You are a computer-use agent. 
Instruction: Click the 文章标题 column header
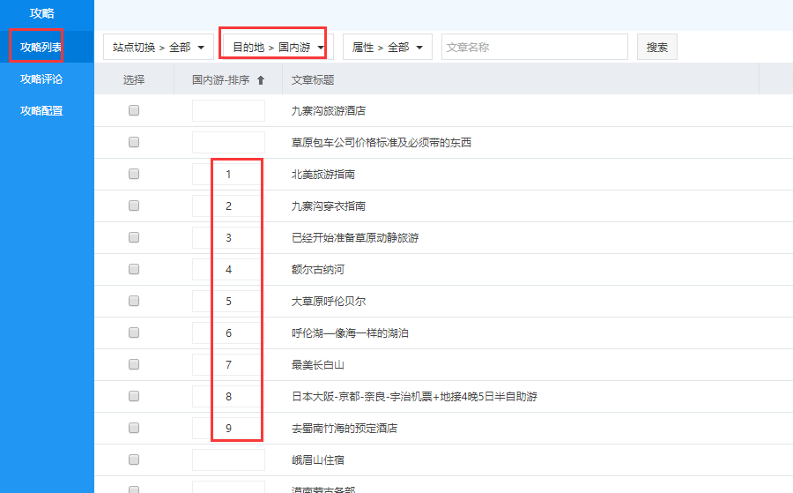click(313, 80)
